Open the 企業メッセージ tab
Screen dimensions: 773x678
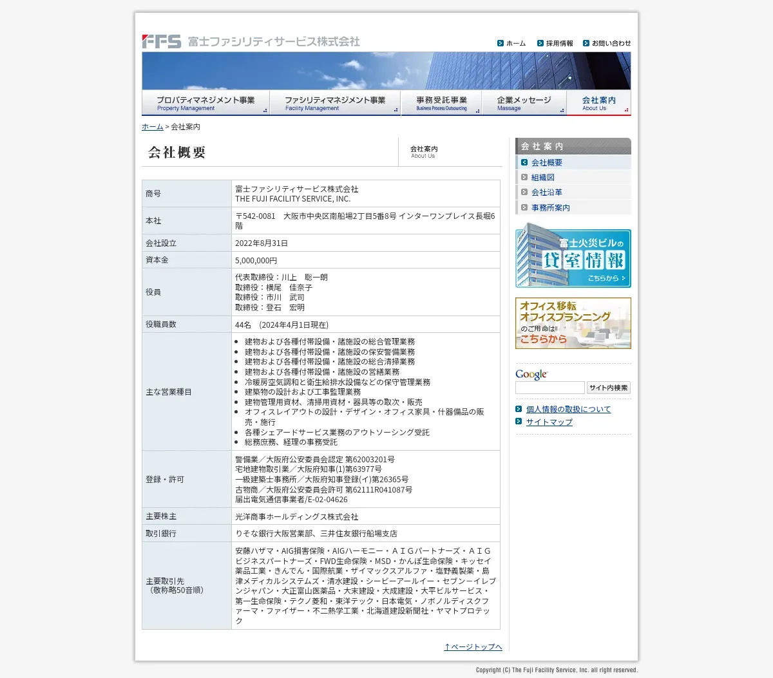tap(524, 103)
